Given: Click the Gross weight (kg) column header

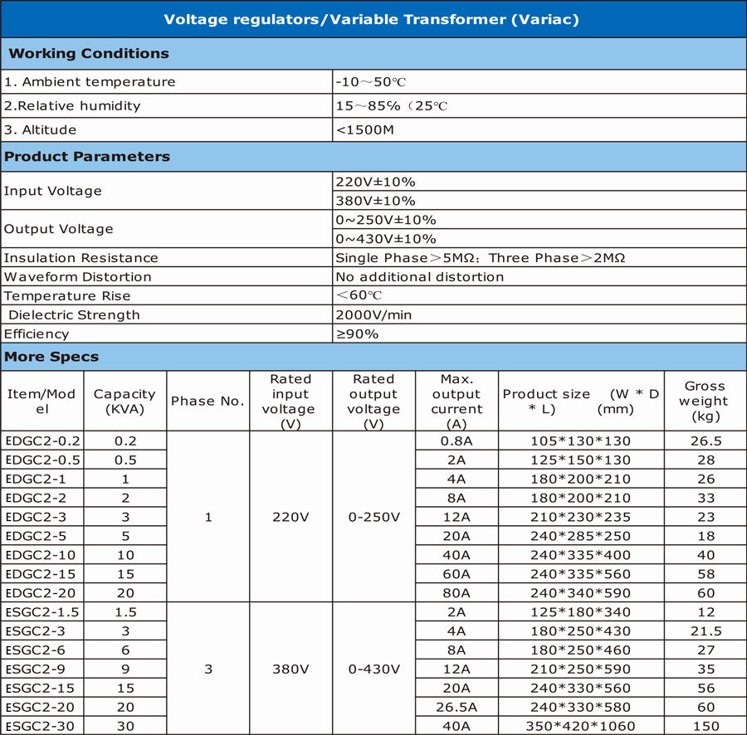Looking at the screenshot, I should 705,402.
